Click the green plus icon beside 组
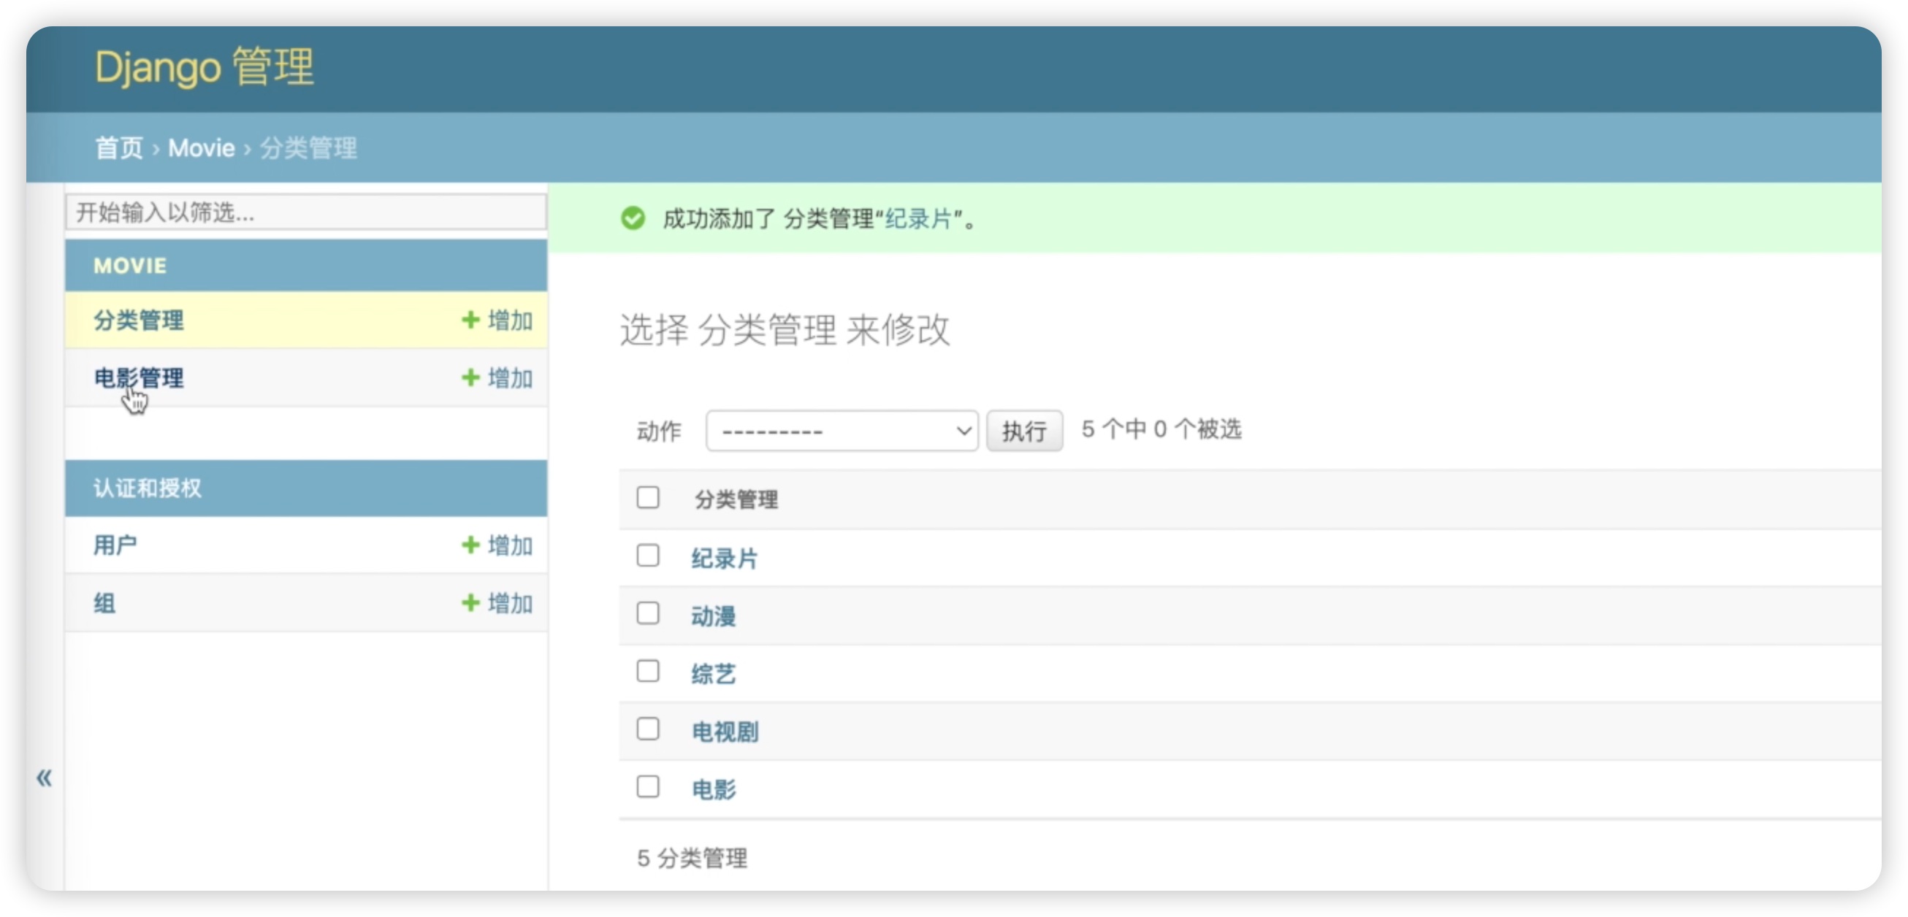Viewport: 1908px width, 917px height. click(x=470, y=602)
